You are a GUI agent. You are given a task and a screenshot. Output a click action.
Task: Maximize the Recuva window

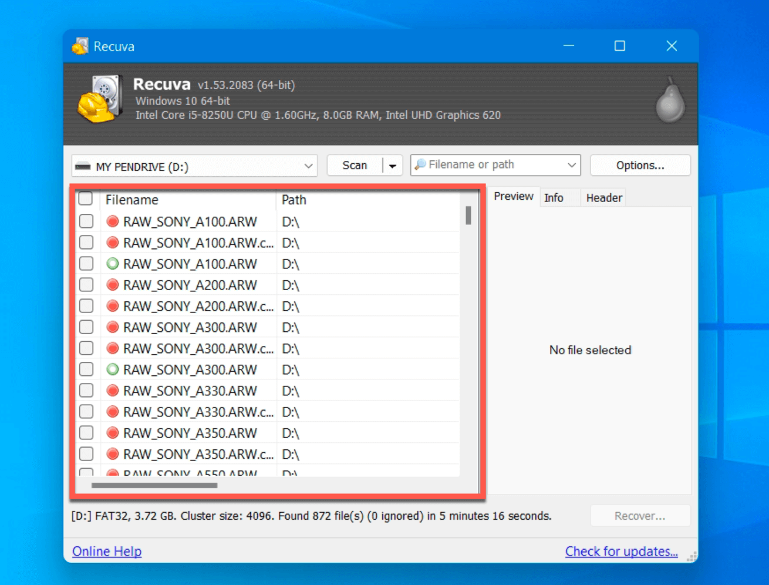[620, 46]
